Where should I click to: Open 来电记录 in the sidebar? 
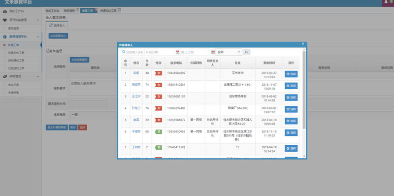click(14, 85)
